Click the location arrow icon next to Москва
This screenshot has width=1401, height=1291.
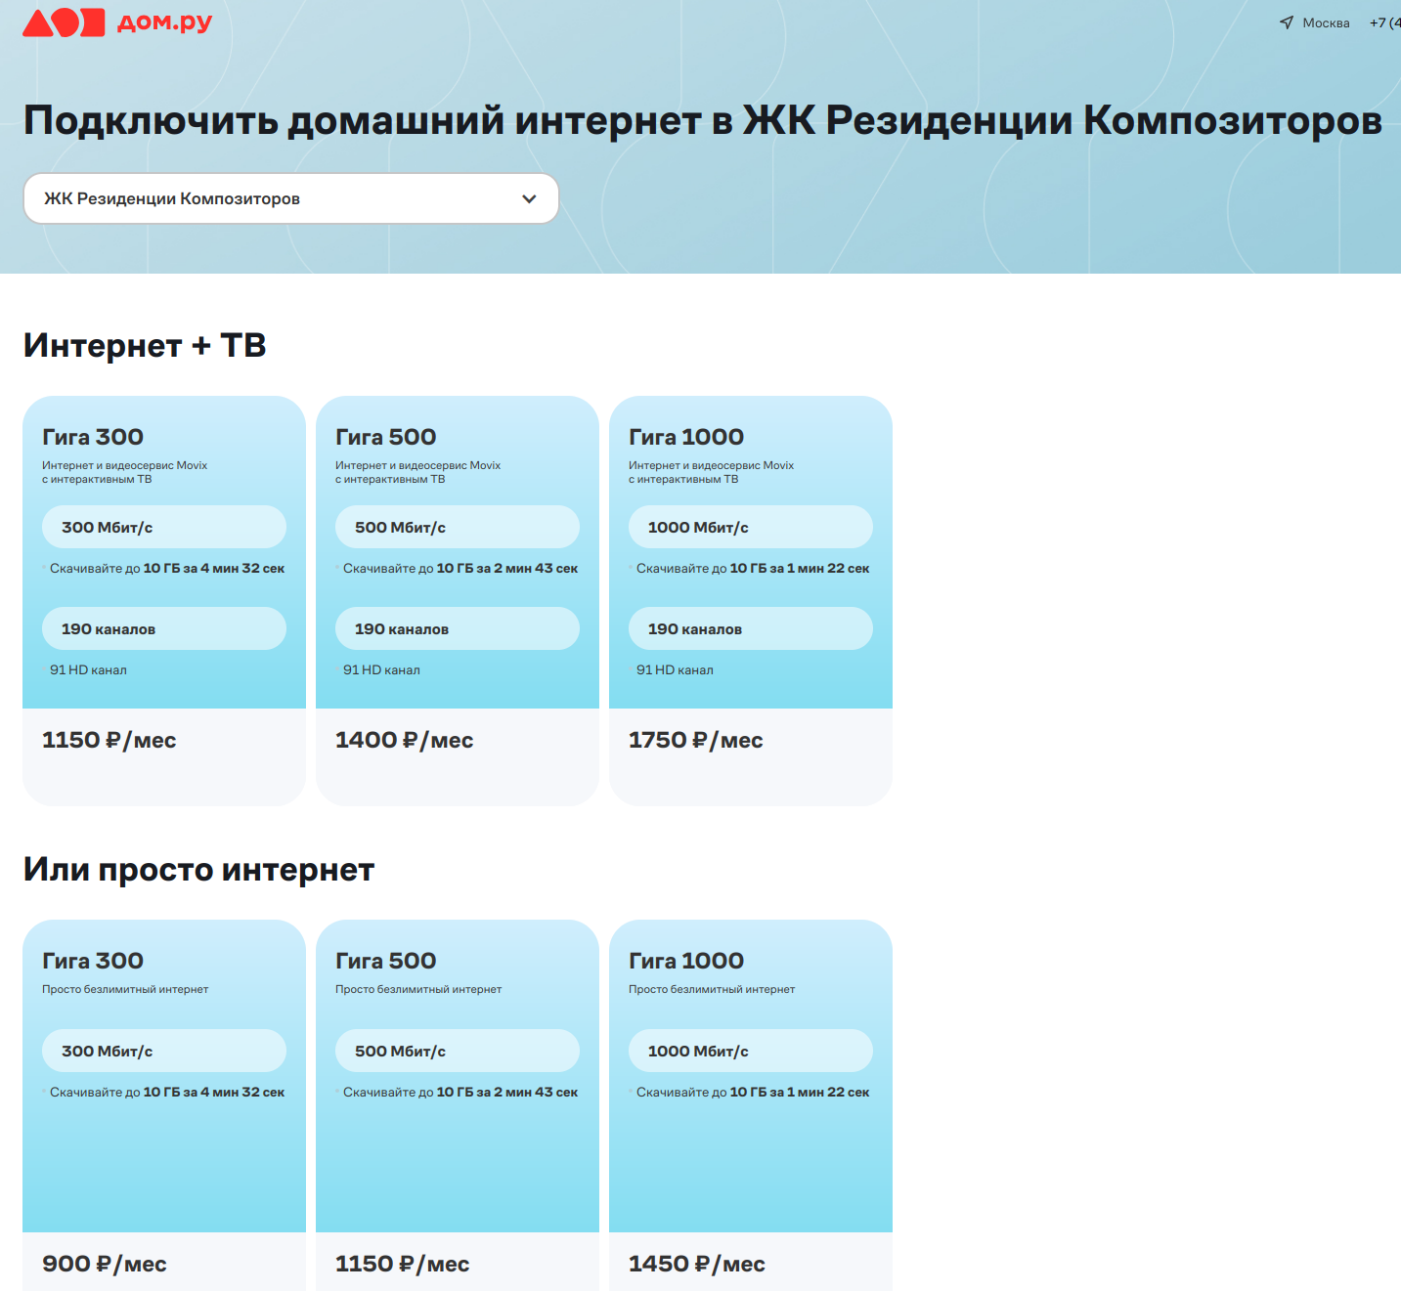click(1287, 22)
